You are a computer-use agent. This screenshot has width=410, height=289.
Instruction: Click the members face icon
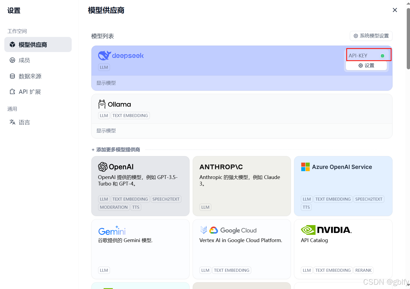(12, 60)
